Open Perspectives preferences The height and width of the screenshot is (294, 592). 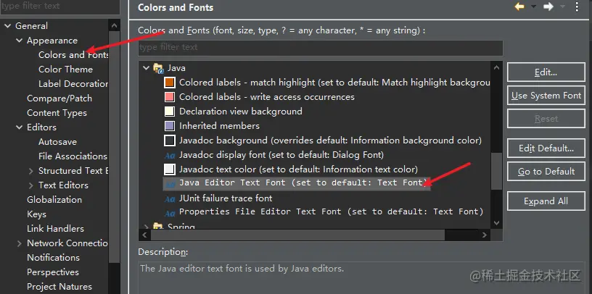pos(53,272)
